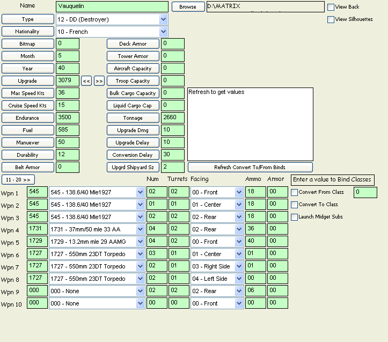Enable Launch Midget Subs option
The height and width of the screenshot is (342, 388).
[294, 217]
